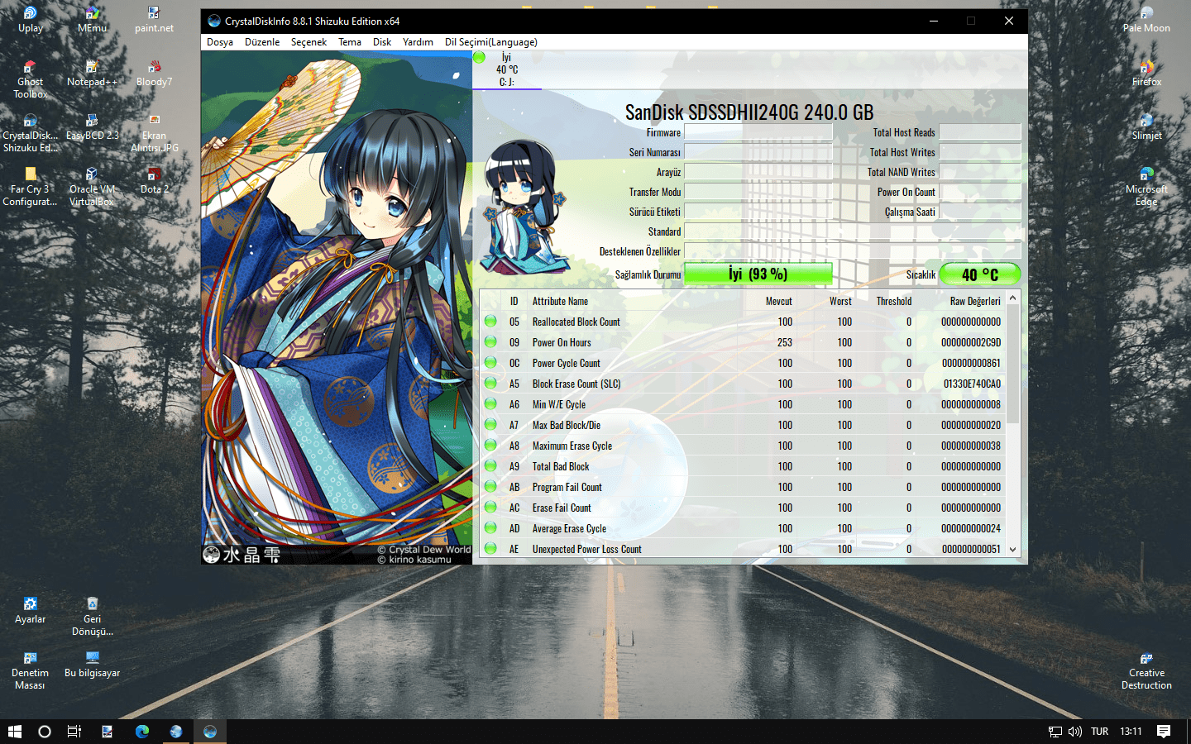Select the Bu bilgisayar desktop icon
The height and width of the screenshot is (744, 1191).
92,665
